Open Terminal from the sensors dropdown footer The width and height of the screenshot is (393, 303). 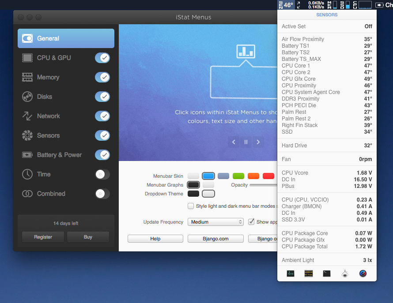[x=327, y=273]
